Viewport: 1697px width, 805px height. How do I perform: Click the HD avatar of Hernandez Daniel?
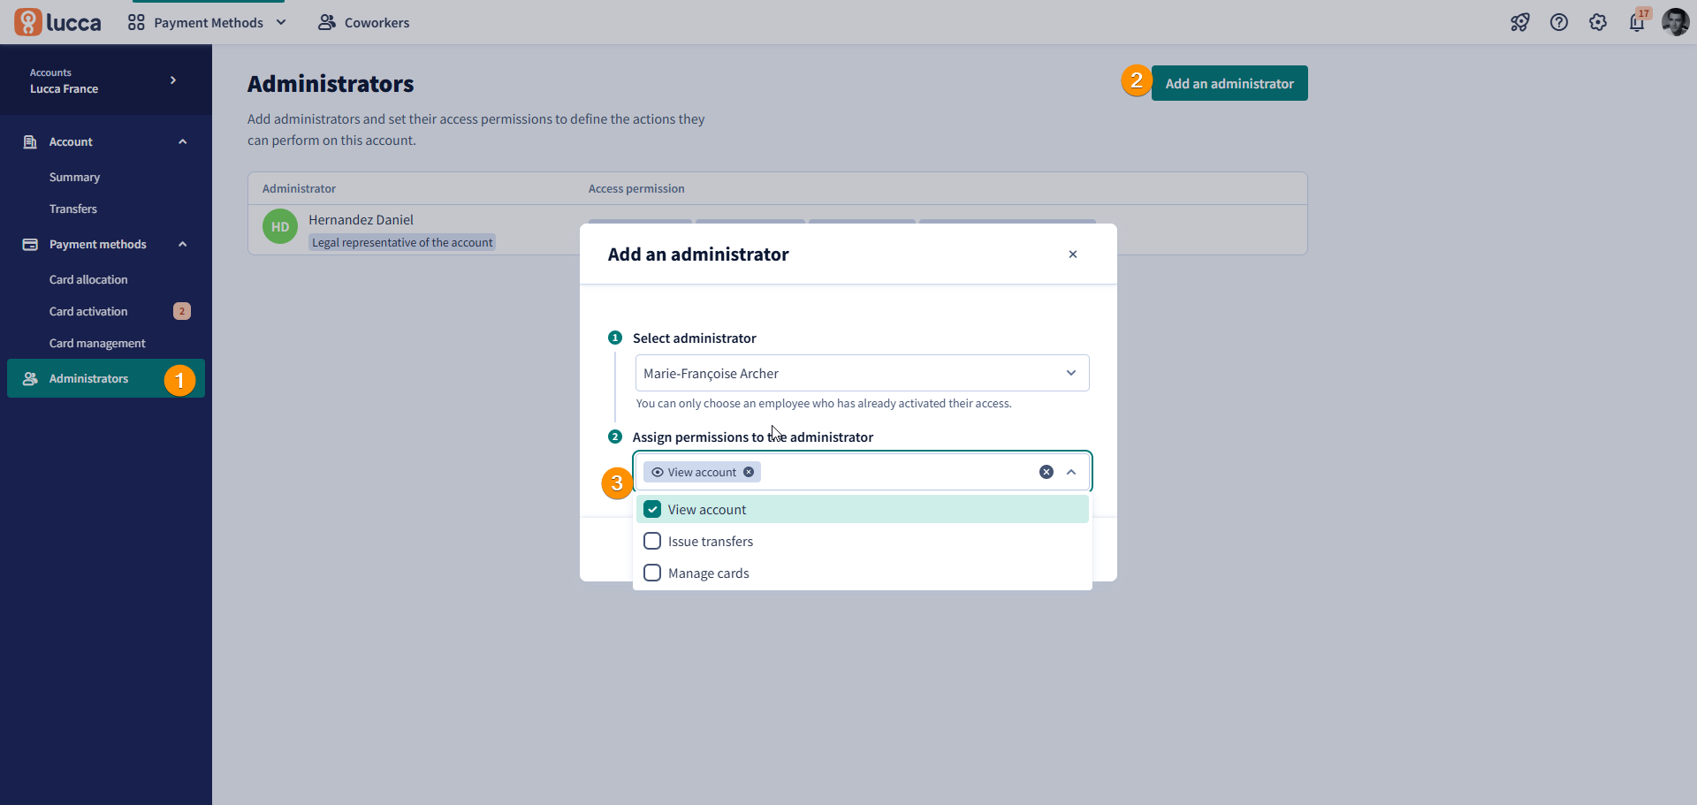[280, 226]
